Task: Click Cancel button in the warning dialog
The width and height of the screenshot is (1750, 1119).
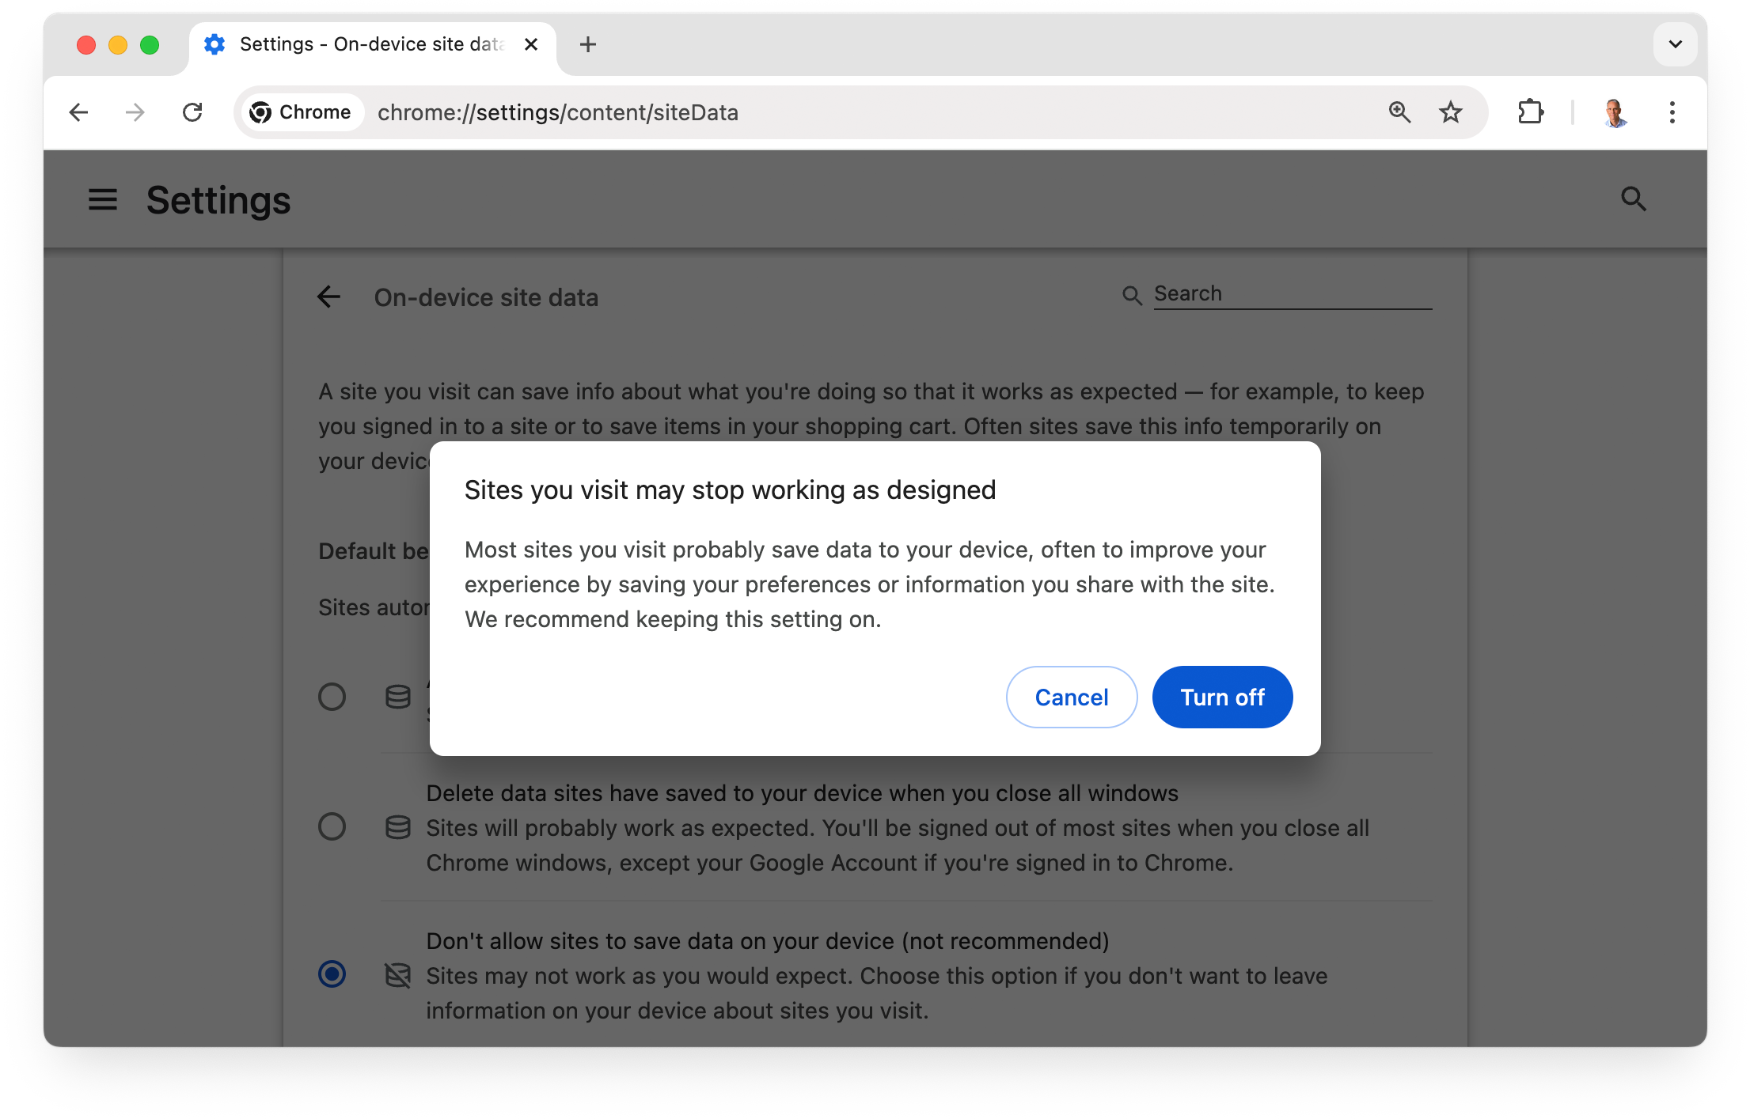Action: pos(1070,697)
